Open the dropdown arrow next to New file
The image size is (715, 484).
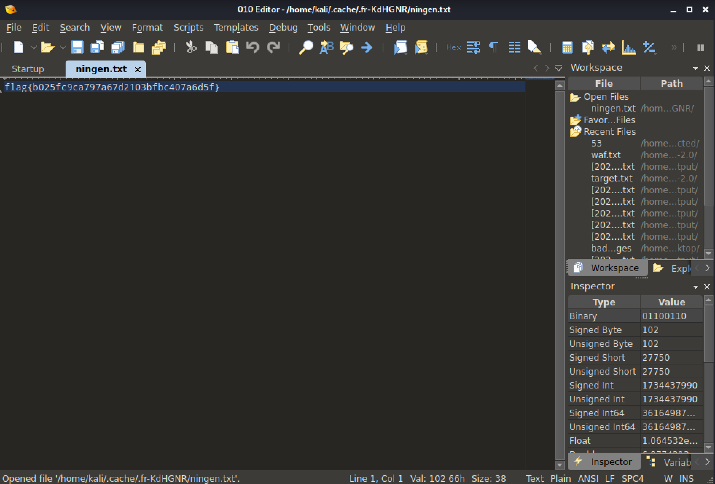(x=33, y=47)
